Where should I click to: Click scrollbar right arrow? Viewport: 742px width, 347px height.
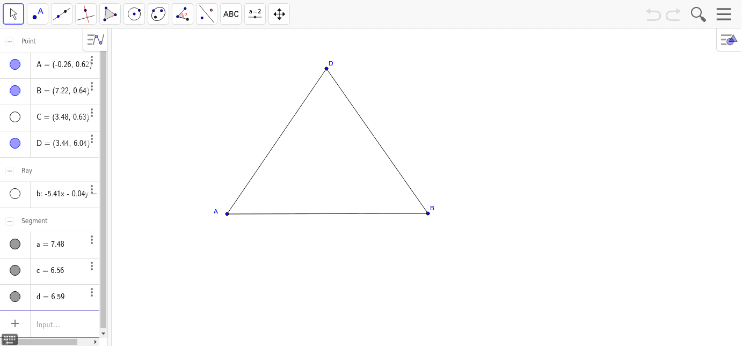[x=96, y=342]
